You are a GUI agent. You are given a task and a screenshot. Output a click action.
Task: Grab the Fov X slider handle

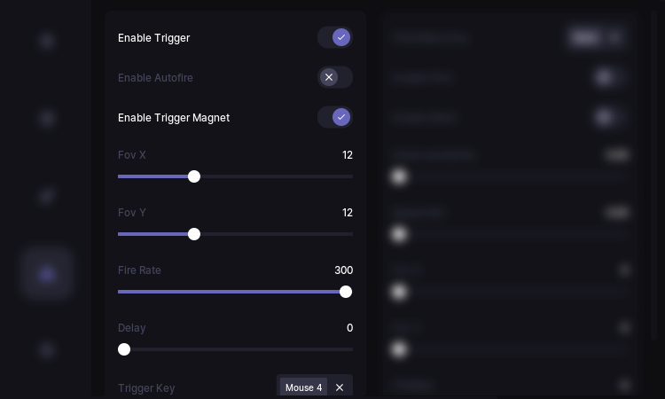194,176
